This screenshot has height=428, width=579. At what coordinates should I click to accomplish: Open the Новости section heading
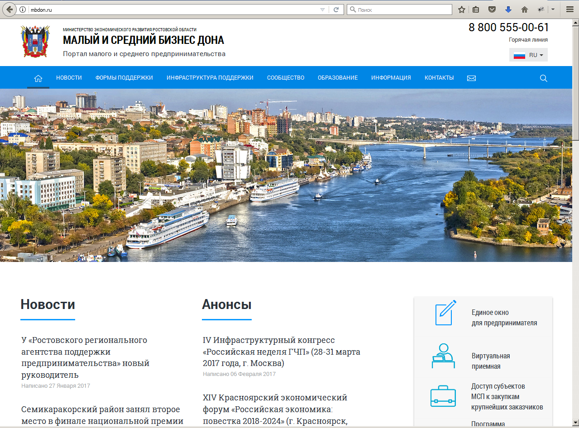pyautogui.click(x=48, y=304)
